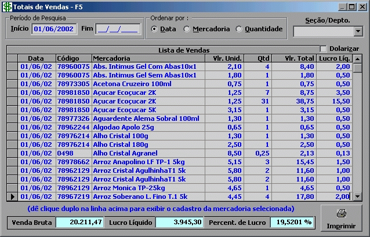The height and width of the screenshot is (237, 370).
Task: Select the Mercadoria sort option
Action: coord(187,29)
